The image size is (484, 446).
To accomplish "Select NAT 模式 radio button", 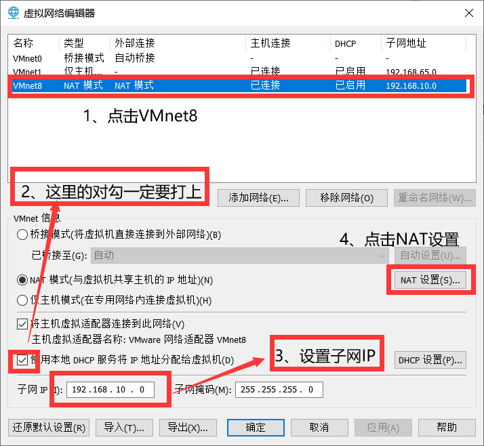I will (x=22, y=280).
